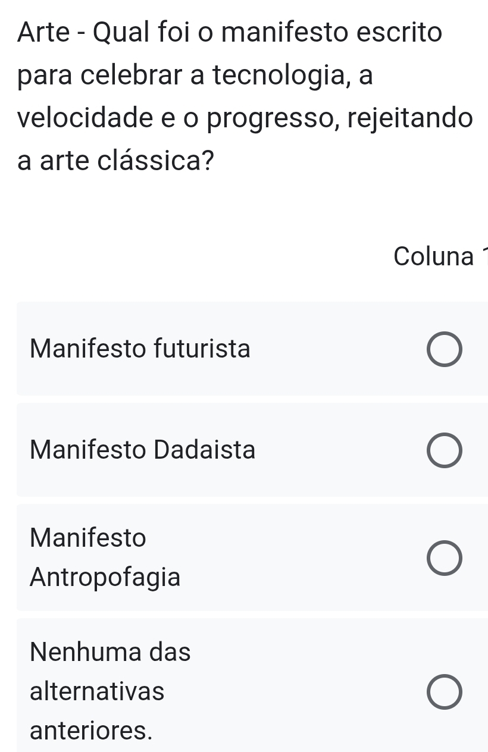Click the Manifesto Dadaista option label
Image resolution: width=488 pixels, height=752 pixels.
tap(142, 450)
